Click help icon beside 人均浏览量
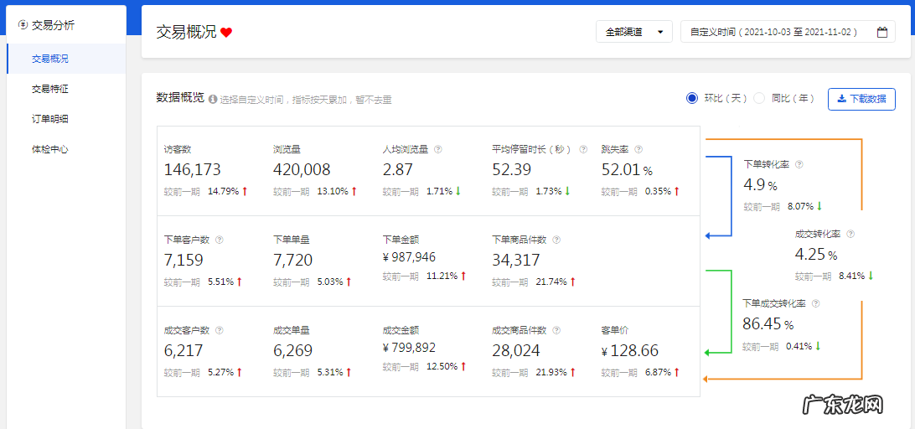Screen dimensions: 915x429 (438, 149)
